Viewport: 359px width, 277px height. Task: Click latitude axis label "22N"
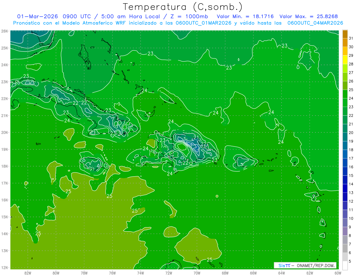(x=4, y=99)
